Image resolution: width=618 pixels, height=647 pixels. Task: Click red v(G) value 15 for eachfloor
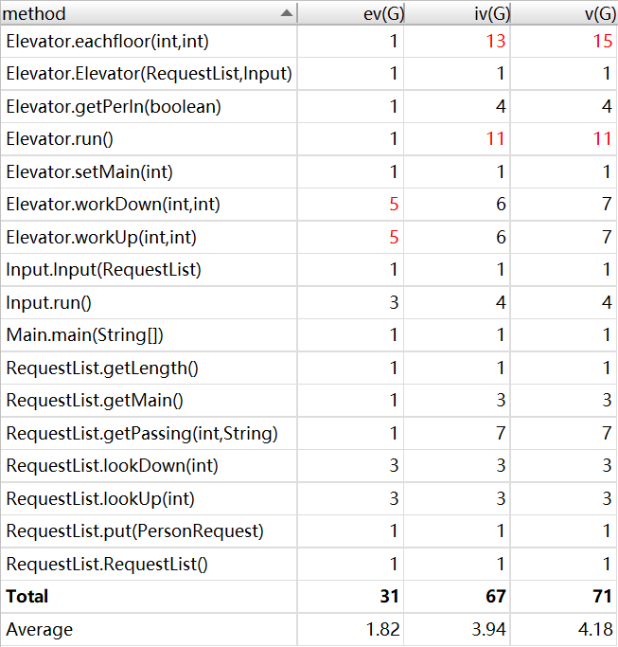pyautogui.click(x=602, y=42)
